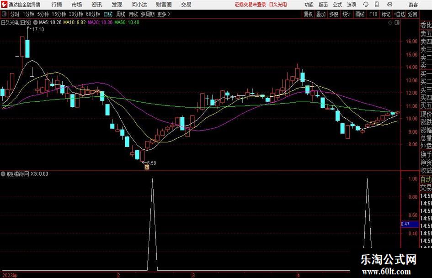Click the 标记 mark toolbar button
Screen dimensions: 432x278
[x=386, y=14]
